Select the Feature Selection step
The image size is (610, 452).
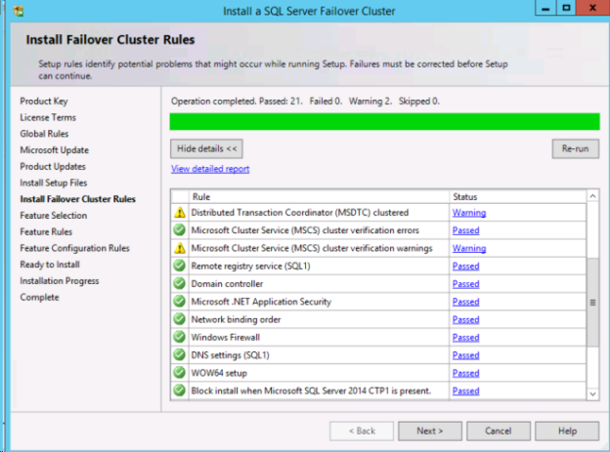[x=54, y=216]
